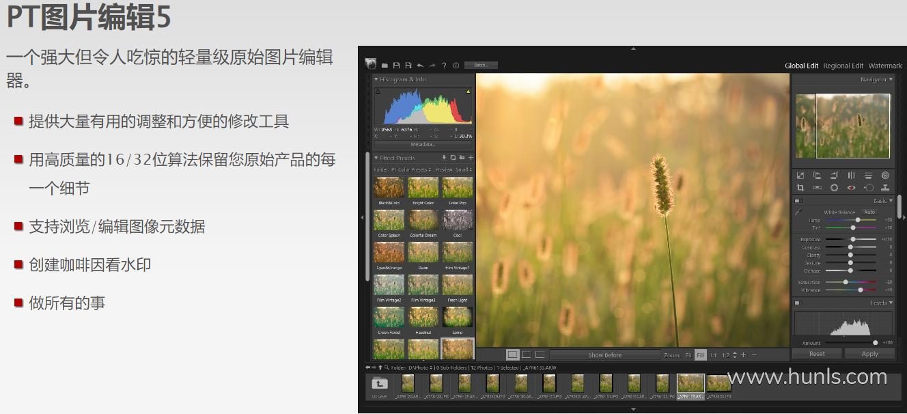Select the Crop tool icon

(800, 188)
